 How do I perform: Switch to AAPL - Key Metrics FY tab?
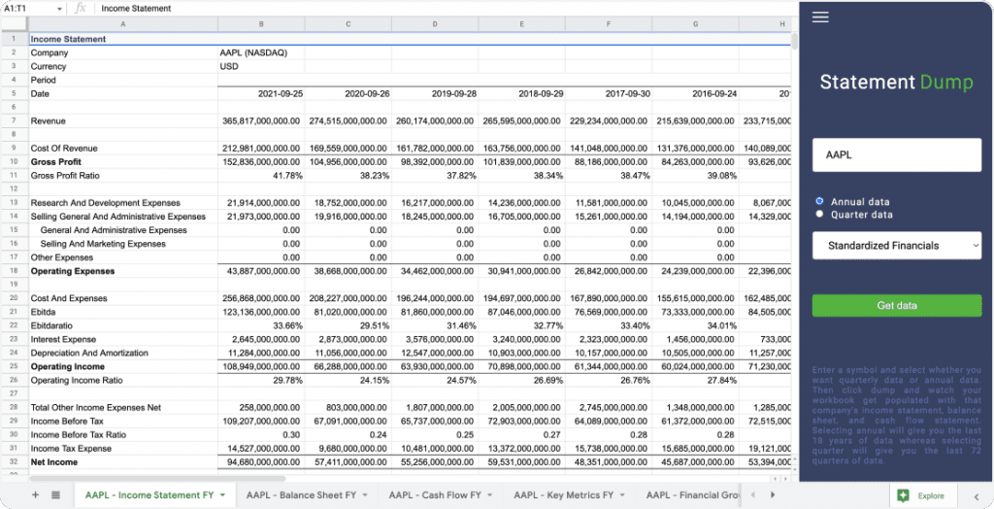pyautogui.click(x=565, y=495)
